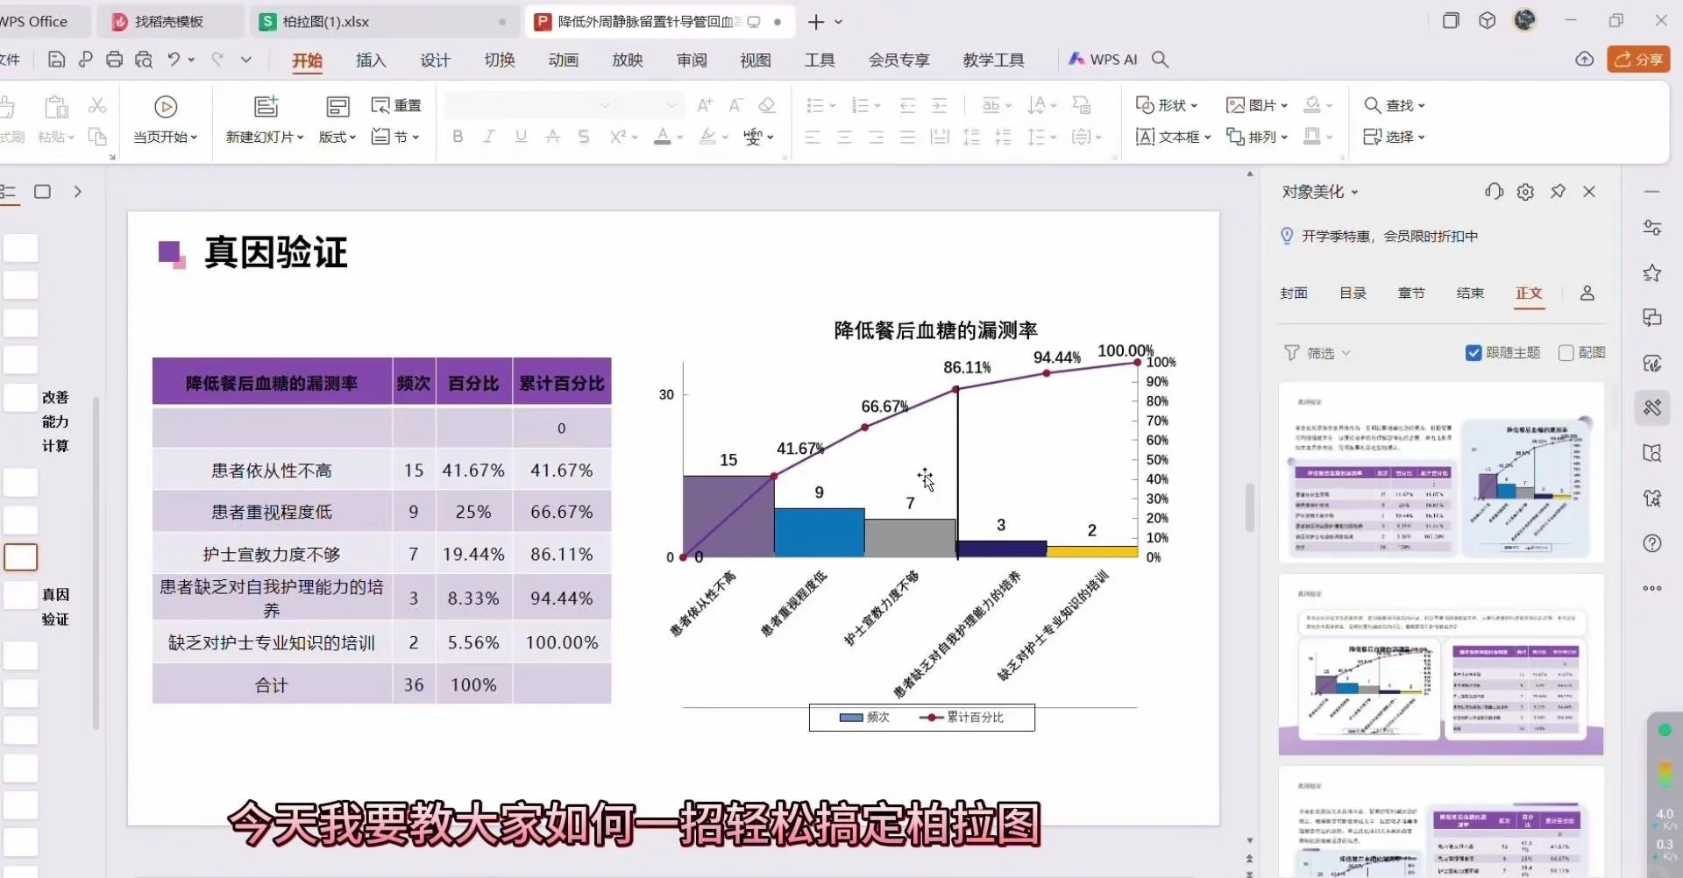This screenshot has height=878, width=1683.
Task: Click the Print Preview icon
Action: pyautogui.click(x=143, y=60)
